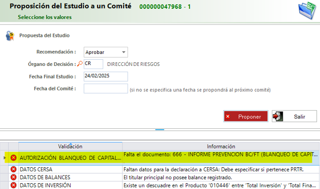Screen dimensions: 320x189
Task: Click the próximo comité hint text
Action: point(200,90)
